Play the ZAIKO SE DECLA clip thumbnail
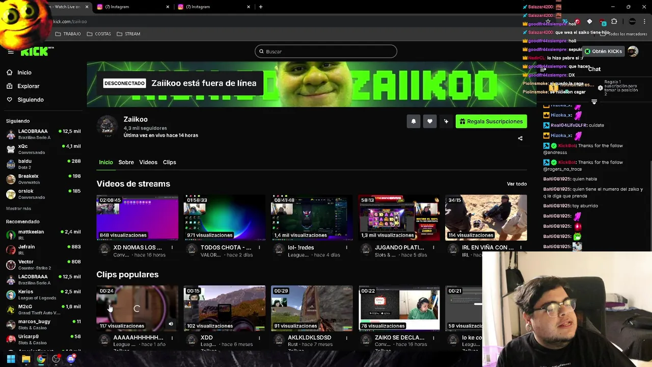Viewport: 652px width, 367px height. pyautogui.click(x=399, y=308)
